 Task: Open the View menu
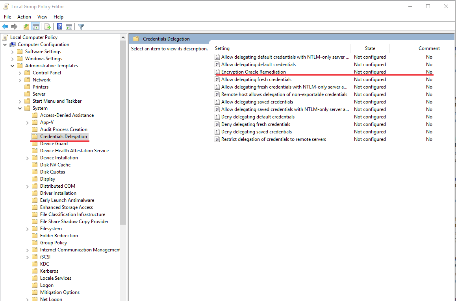(x=42, y=17)
